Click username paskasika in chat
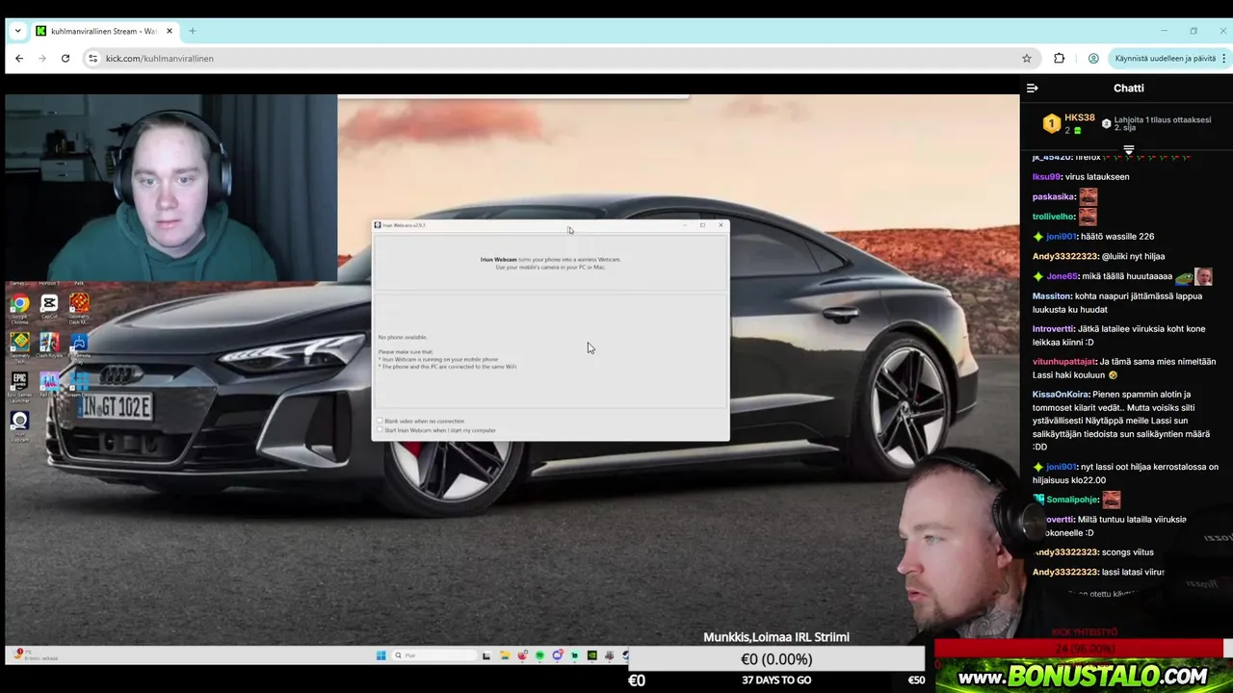This screenshot has width=1233, height=693. (x=1054, y=196)
